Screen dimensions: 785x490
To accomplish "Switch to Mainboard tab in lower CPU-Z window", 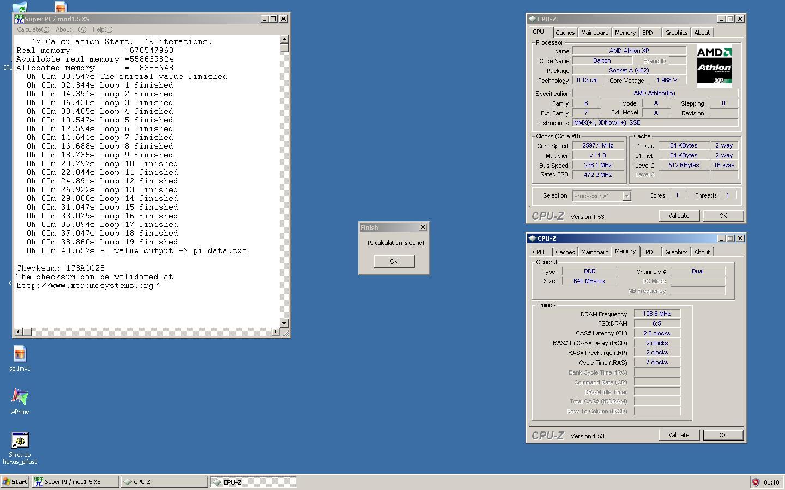I will 594,252.
